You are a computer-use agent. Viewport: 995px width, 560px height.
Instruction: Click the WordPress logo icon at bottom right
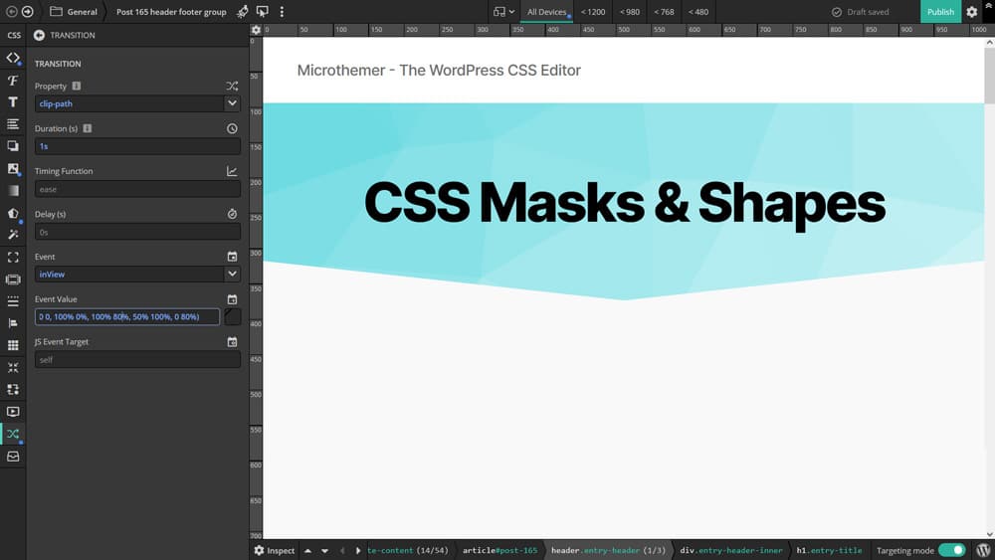[983, 550]
